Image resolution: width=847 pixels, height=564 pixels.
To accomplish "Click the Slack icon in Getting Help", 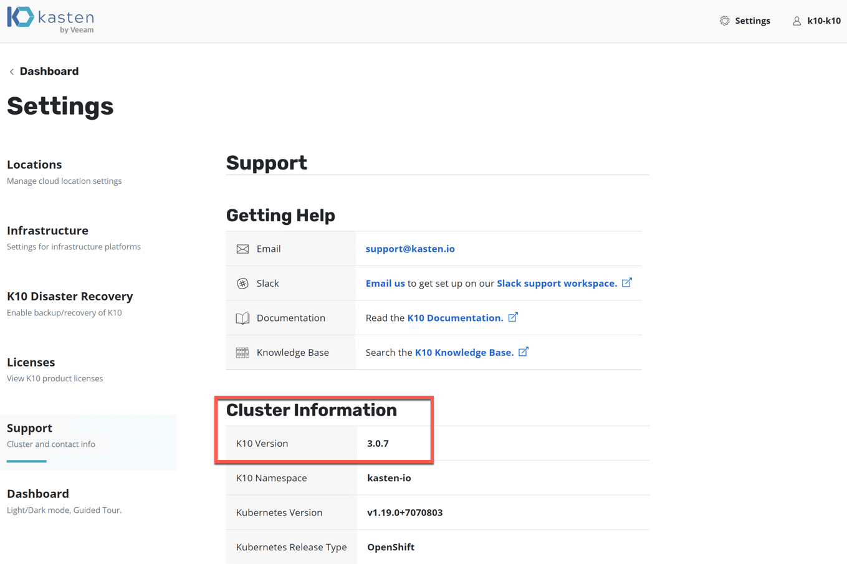I will (x=242, y=284).
